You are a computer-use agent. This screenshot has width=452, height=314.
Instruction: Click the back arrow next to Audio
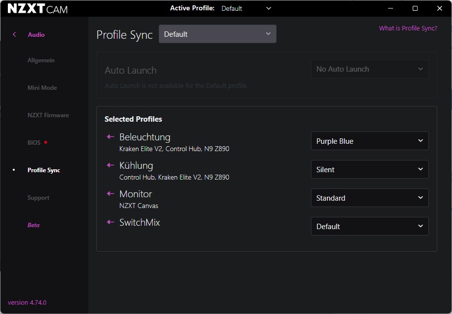[14, 34]
